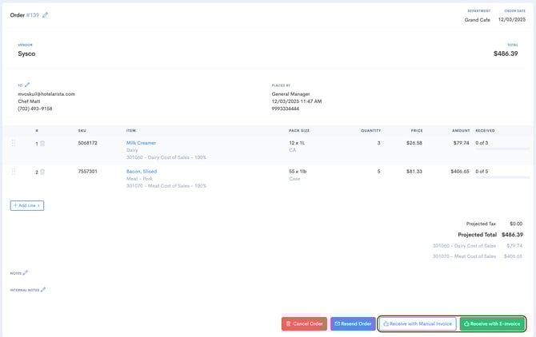Click the received progress bar for Bacon, Sliced

[x=502, y=177]
